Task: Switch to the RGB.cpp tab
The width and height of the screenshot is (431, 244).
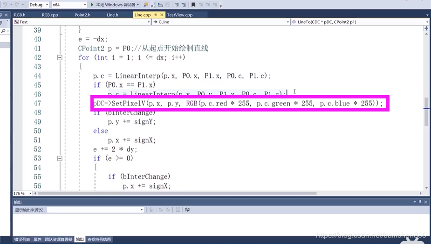Action: click(50, 15)
